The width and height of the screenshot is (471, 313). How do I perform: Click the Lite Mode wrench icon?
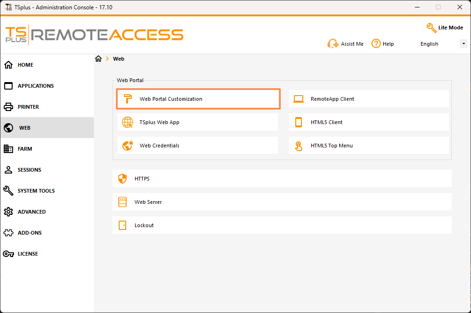tap(431, 28)
